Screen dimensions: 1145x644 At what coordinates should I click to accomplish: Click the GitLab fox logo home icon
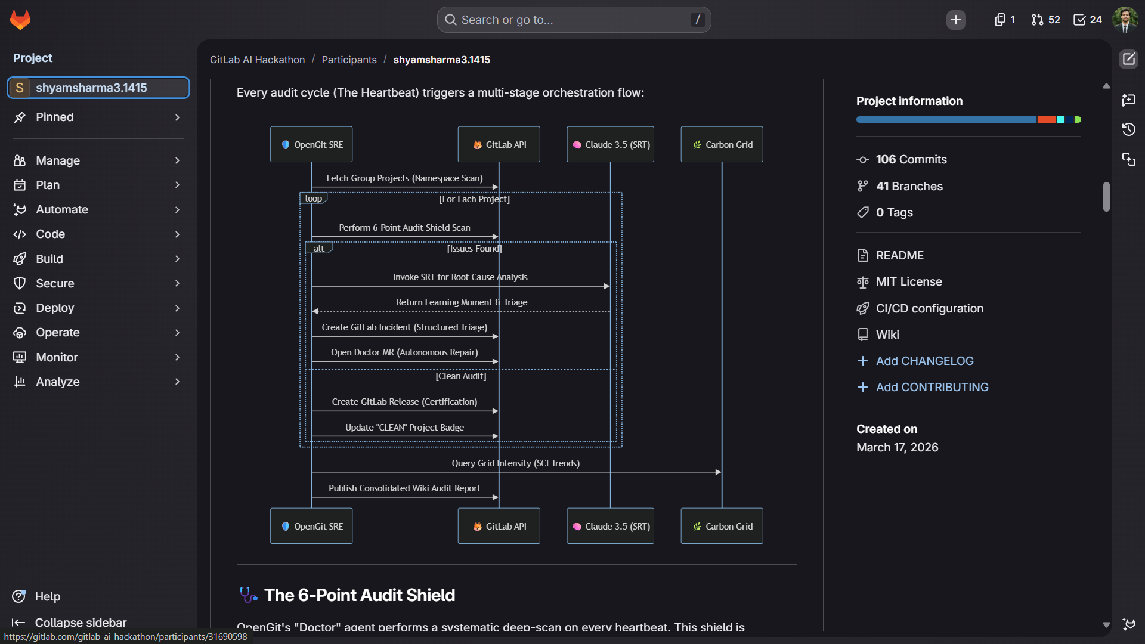click(20, 20)
